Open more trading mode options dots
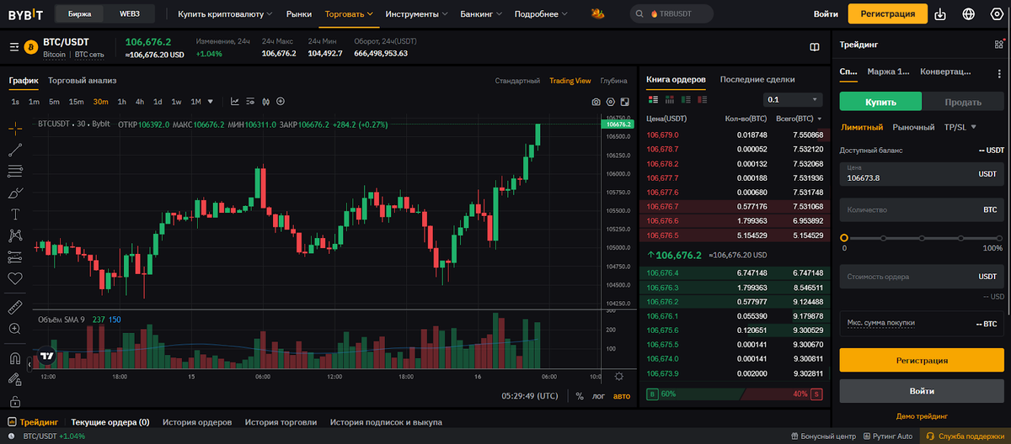This screenshot has width=1011, height=444. 999,72
